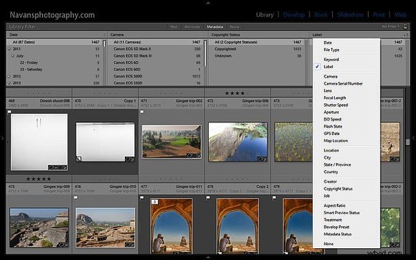Select the photo 477 archway thumbnail
This screenshot has height=260, width=416.
(x=172, y=226)
